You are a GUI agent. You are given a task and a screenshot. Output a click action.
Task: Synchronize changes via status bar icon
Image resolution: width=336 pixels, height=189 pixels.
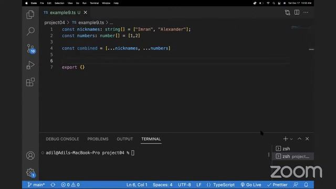click(53, 185)
